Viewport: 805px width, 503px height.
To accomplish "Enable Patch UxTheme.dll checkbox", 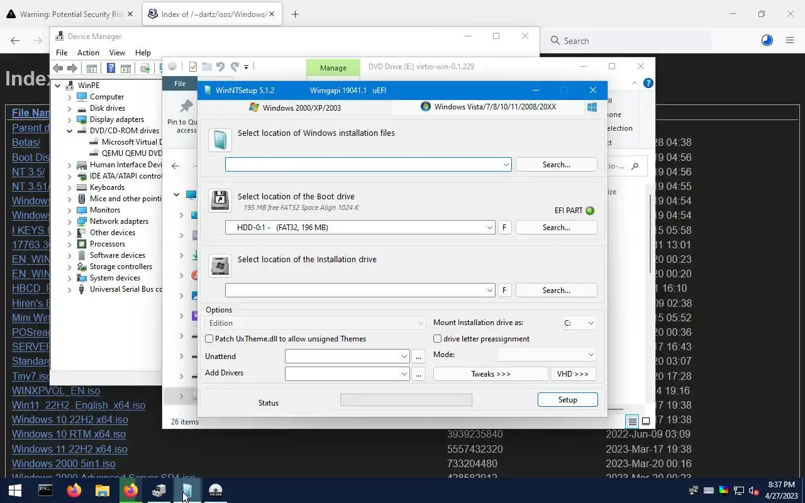I will (x=209, y=339).
